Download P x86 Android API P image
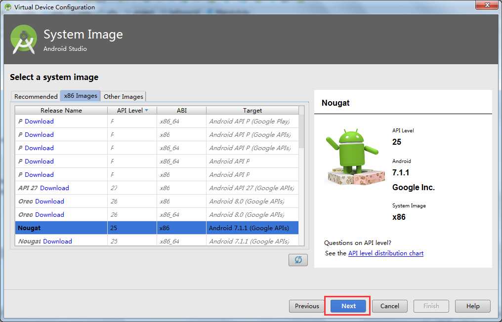The width and height of the screenshot is (502, 322). click(x=39, y=175)
